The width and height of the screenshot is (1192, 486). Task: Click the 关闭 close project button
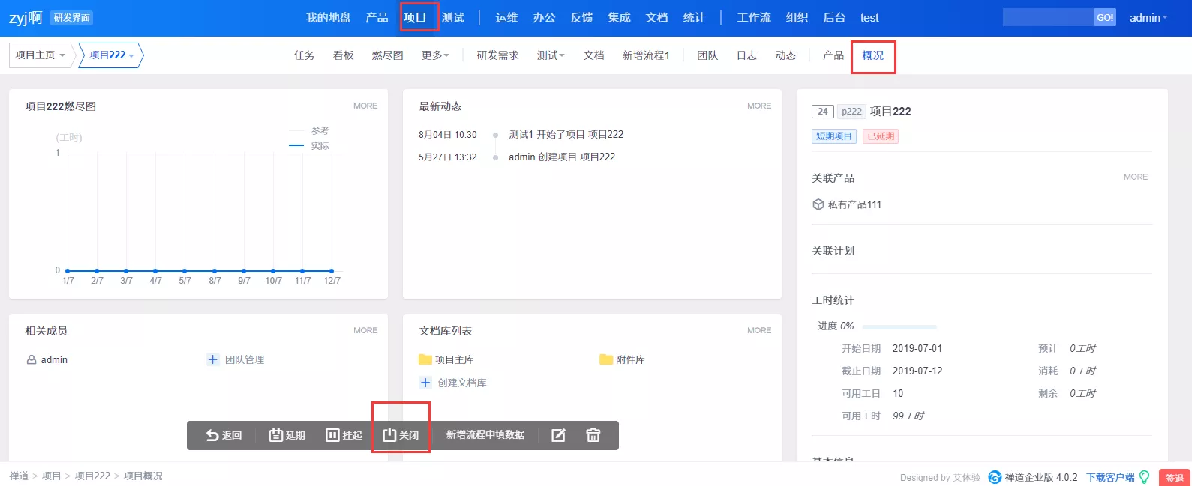[401, 435]
